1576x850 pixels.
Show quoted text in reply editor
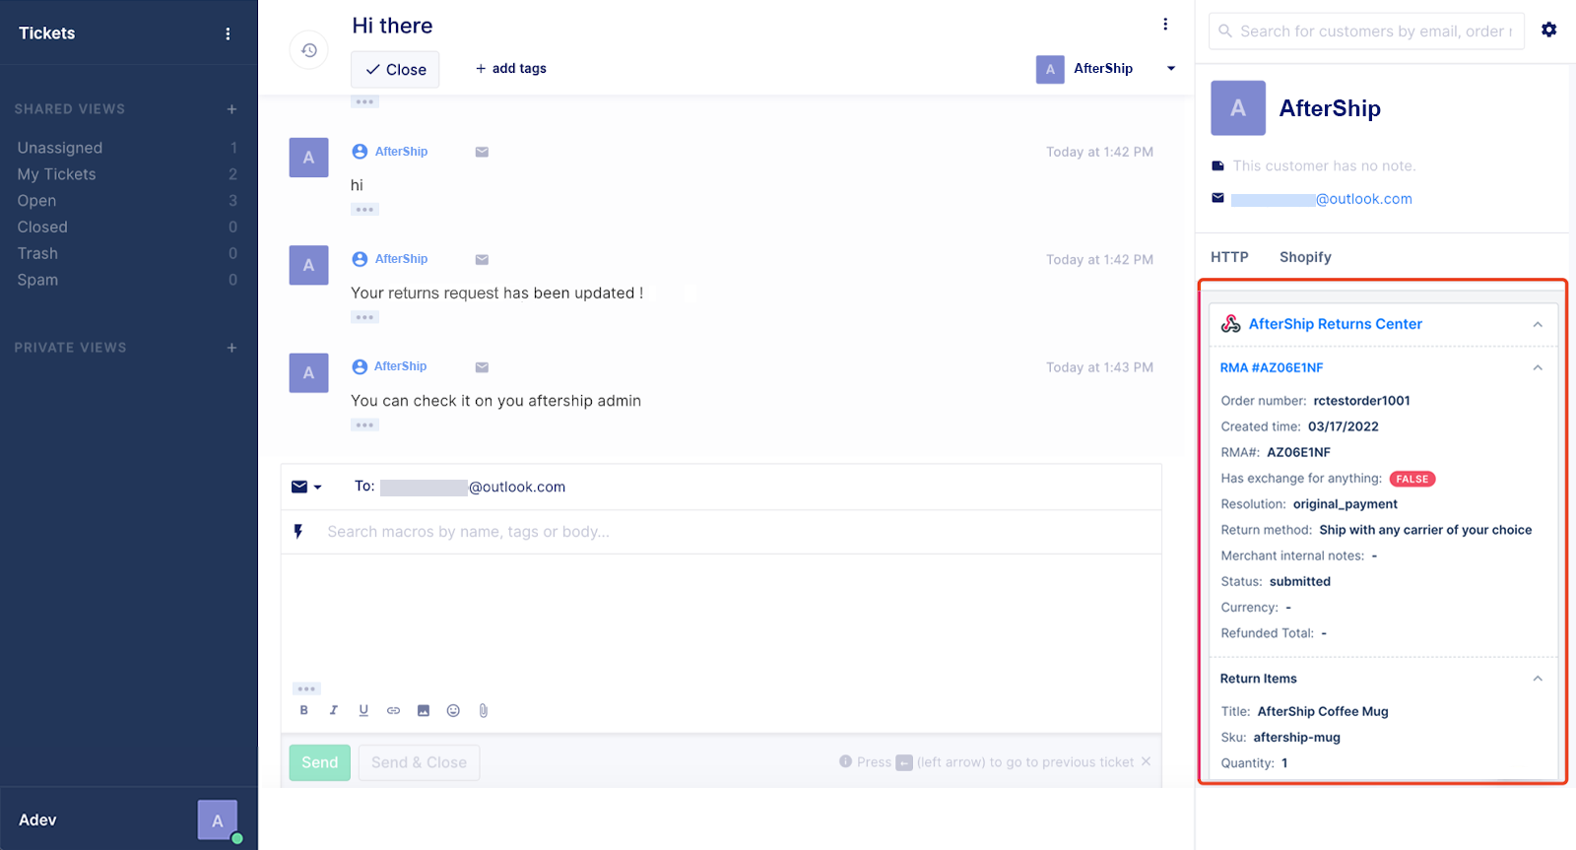point(306,688)
